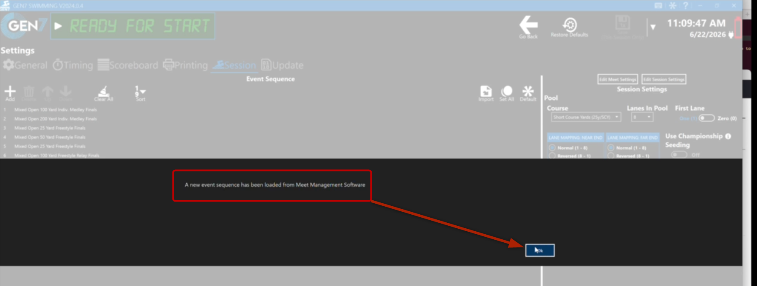757x286 pixels.
Task: Open the Scoreboard settings tab
Action: [128, 65]
